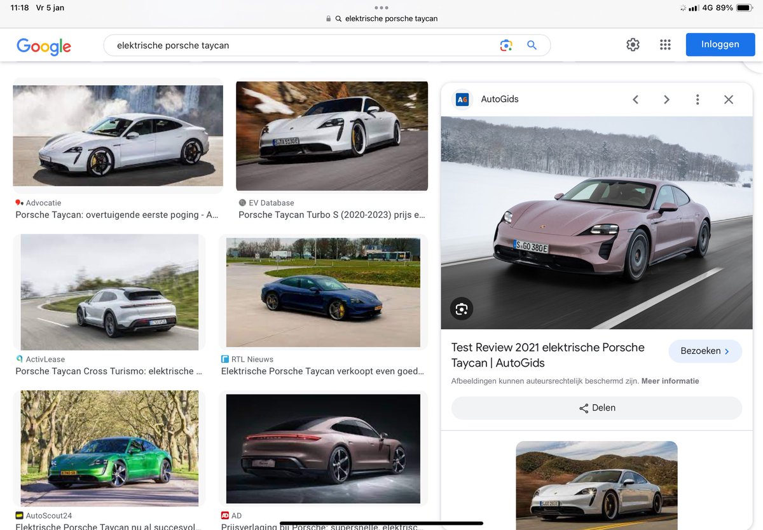Open Google settings gear
Image resolution: width=763 pixels, height=530 pixels.
(x=633, y=44)
